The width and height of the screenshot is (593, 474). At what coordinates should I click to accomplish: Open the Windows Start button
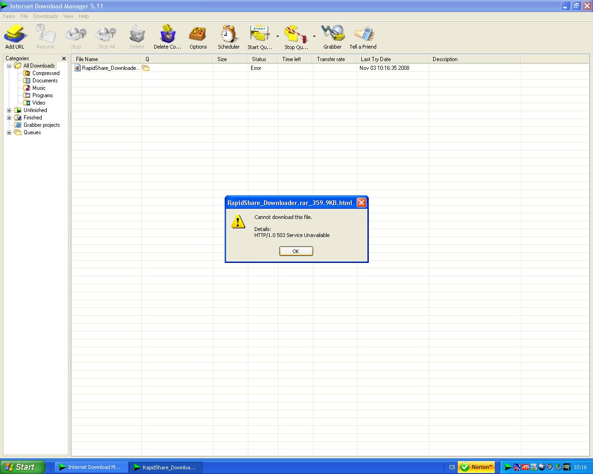click(x=23, y=467)
